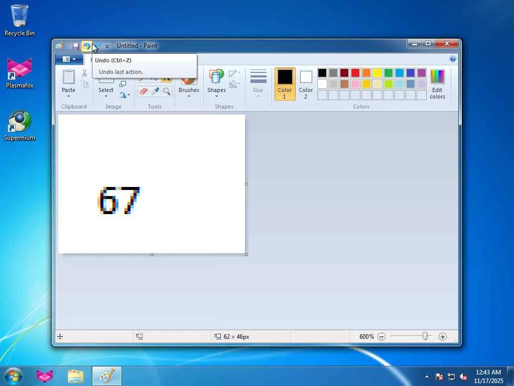This screenshot has width=514, height=386.
Task: Expand the dropdown arrow under Shapes
Action: [x=216, y=96]
